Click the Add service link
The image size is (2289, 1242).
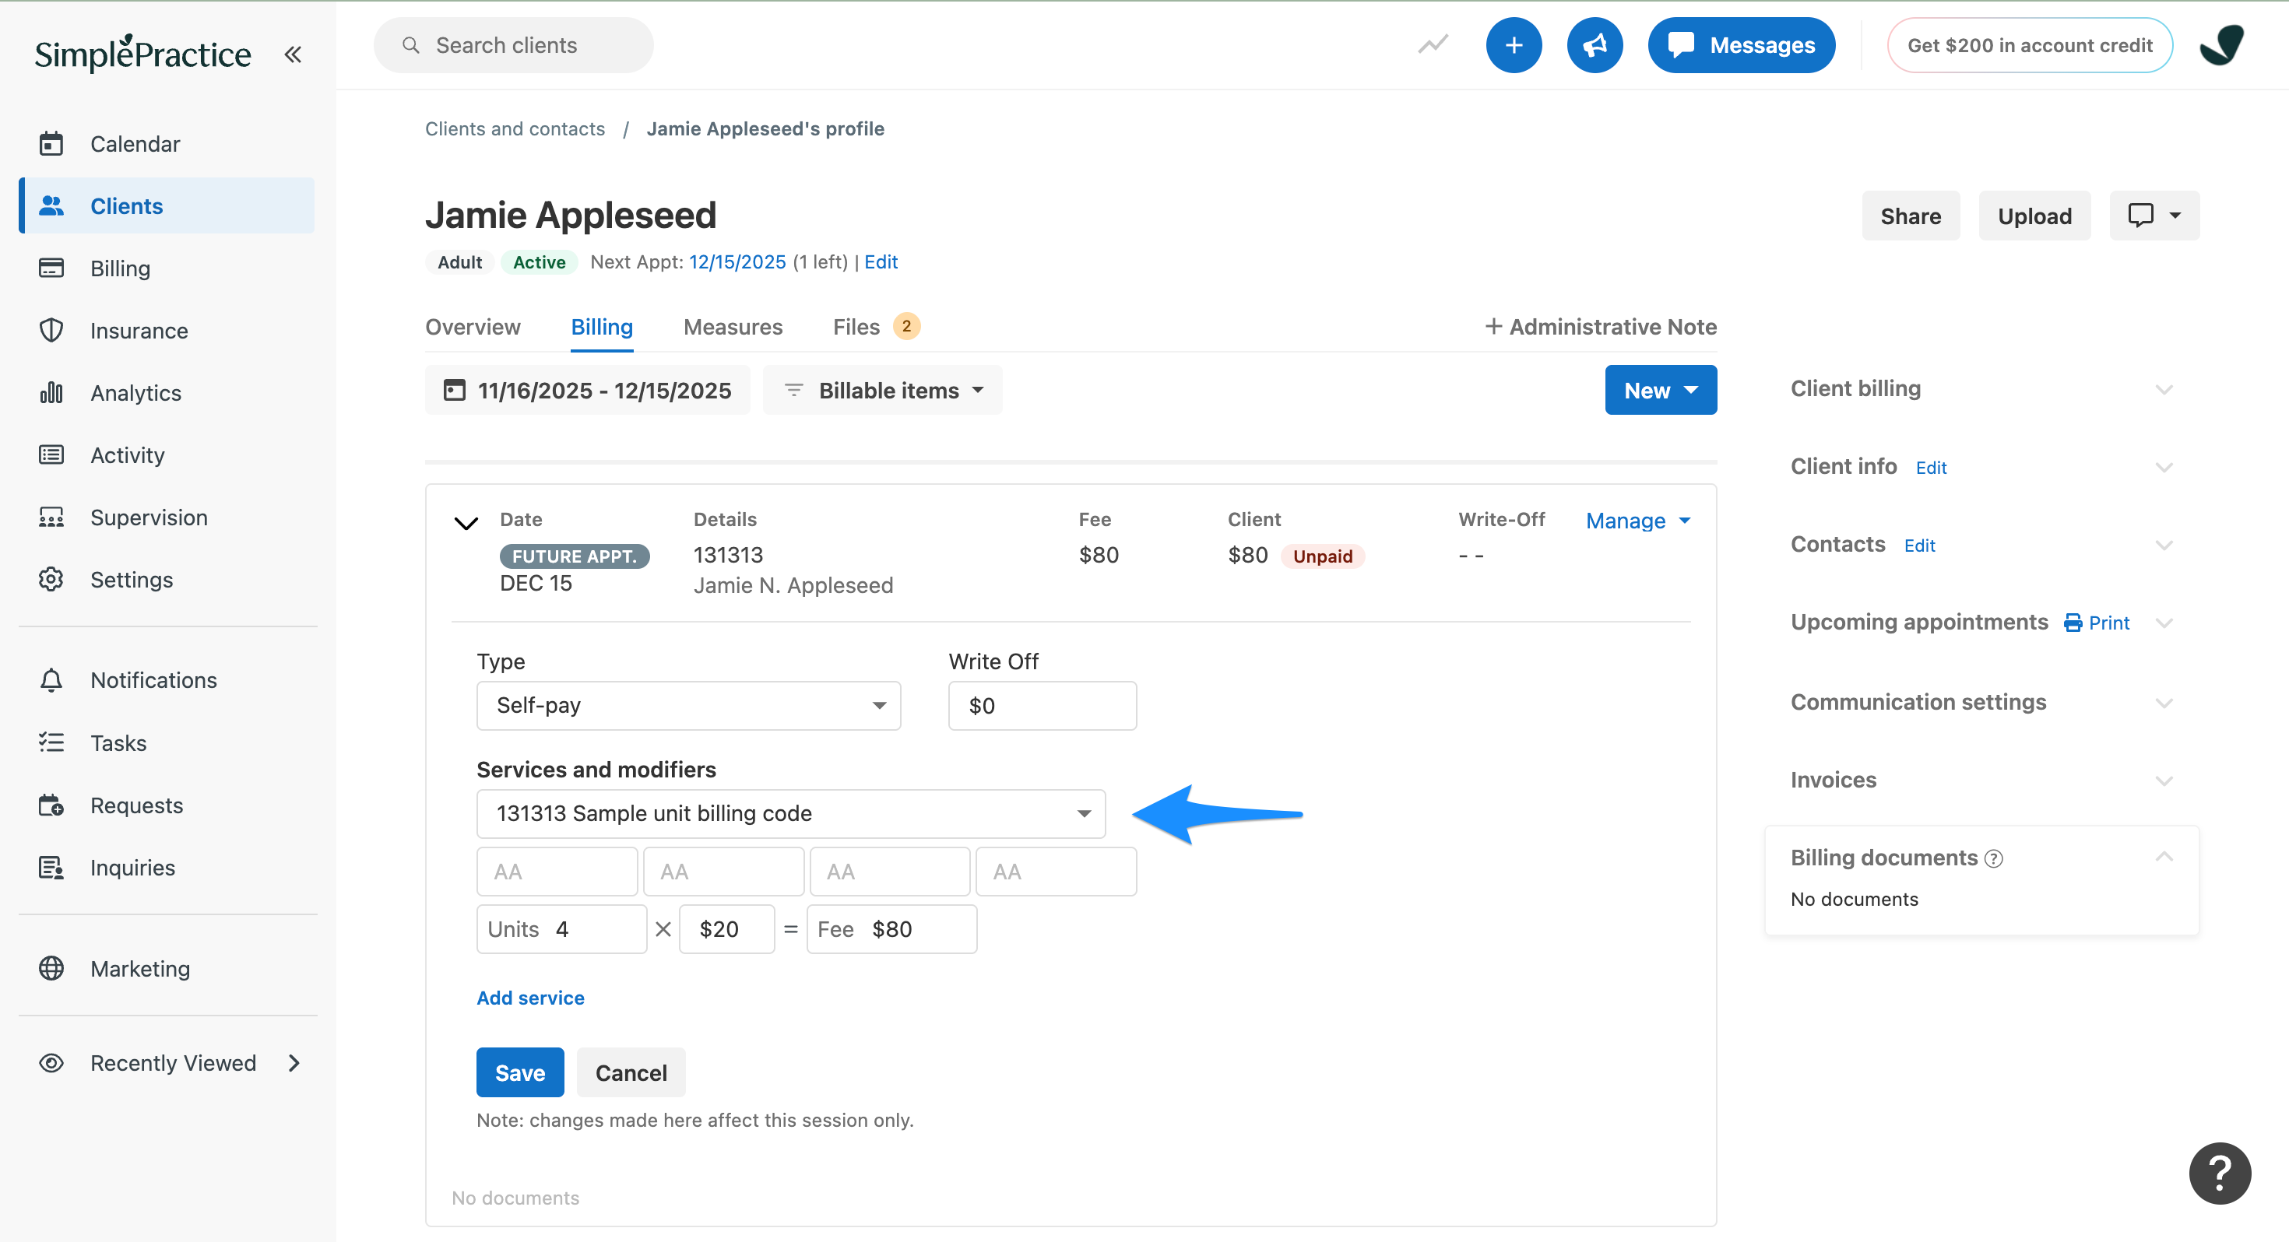click(x=530, y=998)
